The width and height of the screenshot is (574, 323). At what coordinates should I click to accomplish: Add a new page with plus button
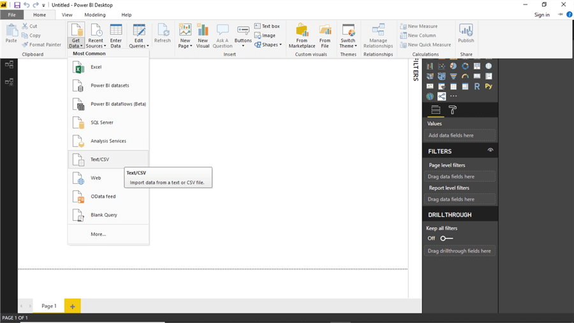tap(73, 306)
